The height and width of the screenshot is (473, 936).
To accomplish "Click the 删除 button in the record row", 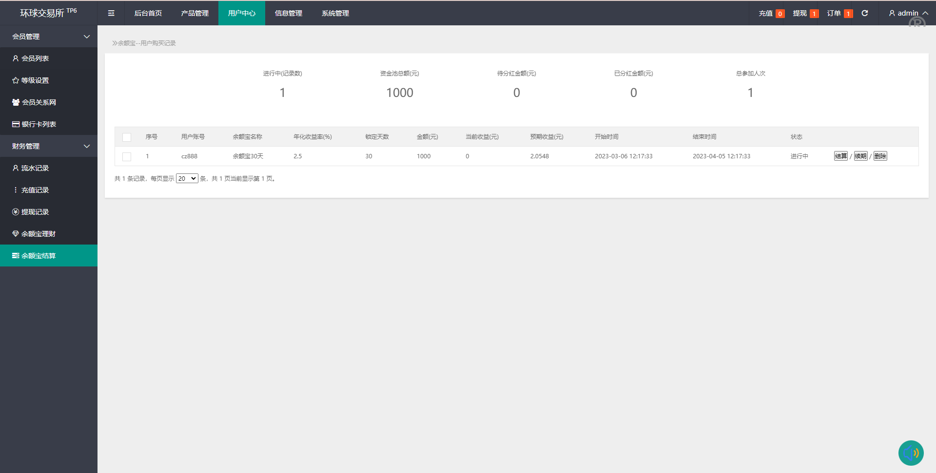I will 880,156.
